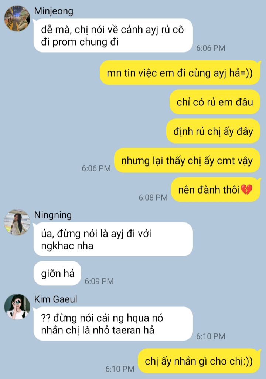Image resolution: width=266 pixels, height=379 pixels.
Task: Tap the Kim Gaeul sender name
Action: (55, 299)
